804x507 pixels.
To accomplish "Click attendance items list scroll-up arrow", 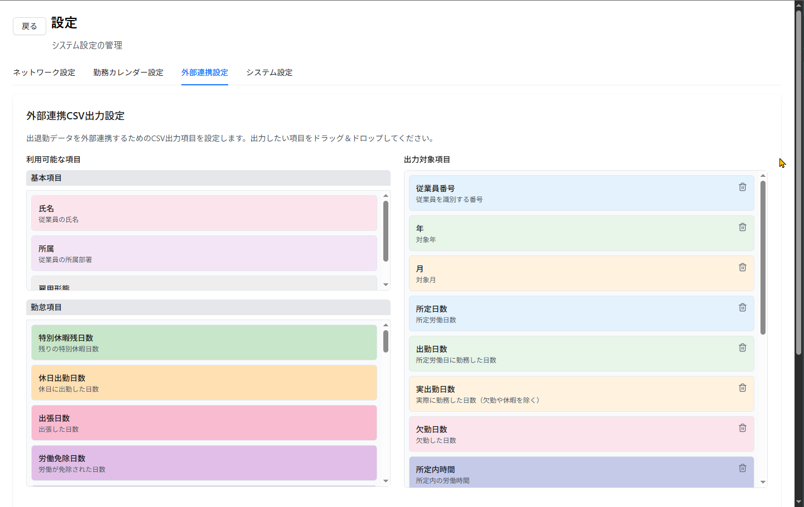I will point(386,325).
